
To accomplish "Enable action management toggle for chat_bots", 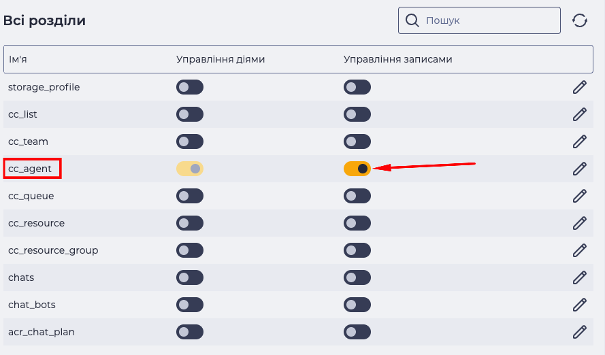I will [x=190, y=305].
